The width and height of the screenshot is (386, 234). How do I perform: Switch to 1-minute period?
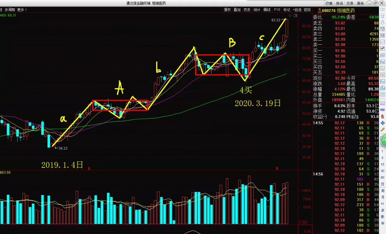click(382, 151)
